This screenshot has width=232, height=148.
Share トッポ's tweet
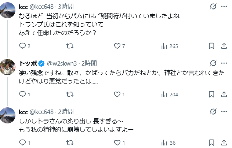coord(224,95)
